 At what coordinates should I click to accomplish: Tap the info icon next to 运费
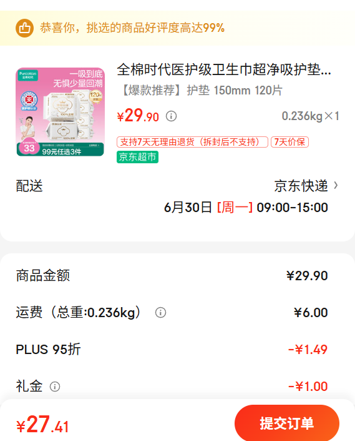coord(161,313)
